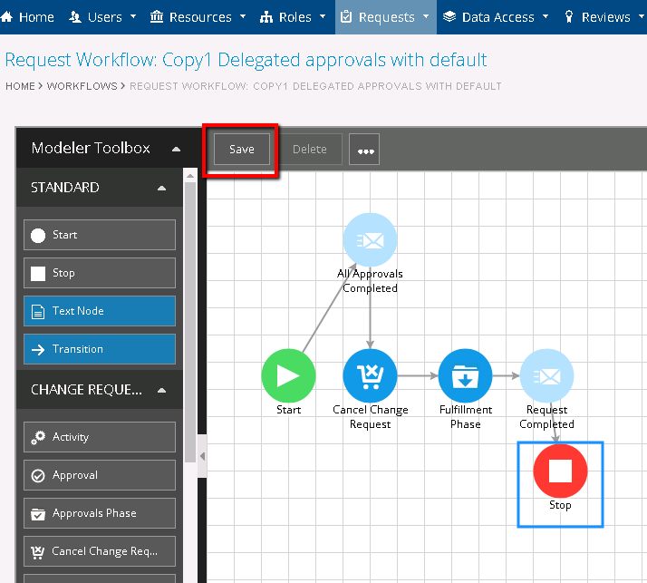Select the red Stop node
Image resolution: width=647 pixels, height=583 pixels.
560,471
